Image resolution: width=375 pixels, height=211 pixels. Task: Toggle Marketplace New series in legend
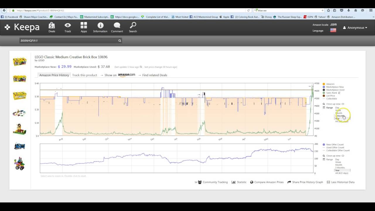click(x=333, y=87)
